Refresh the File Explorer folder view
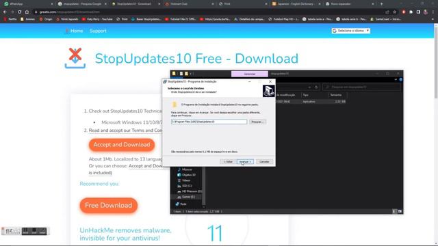The width and height of the screenshot is (438, 246). tap(316, 87)
